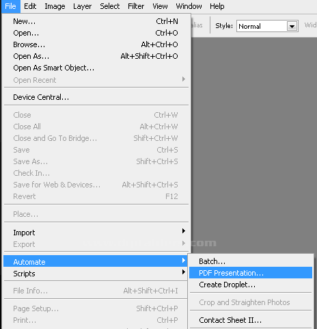
Task: Open the Layer menu
Action: click(x=82, y=6)
